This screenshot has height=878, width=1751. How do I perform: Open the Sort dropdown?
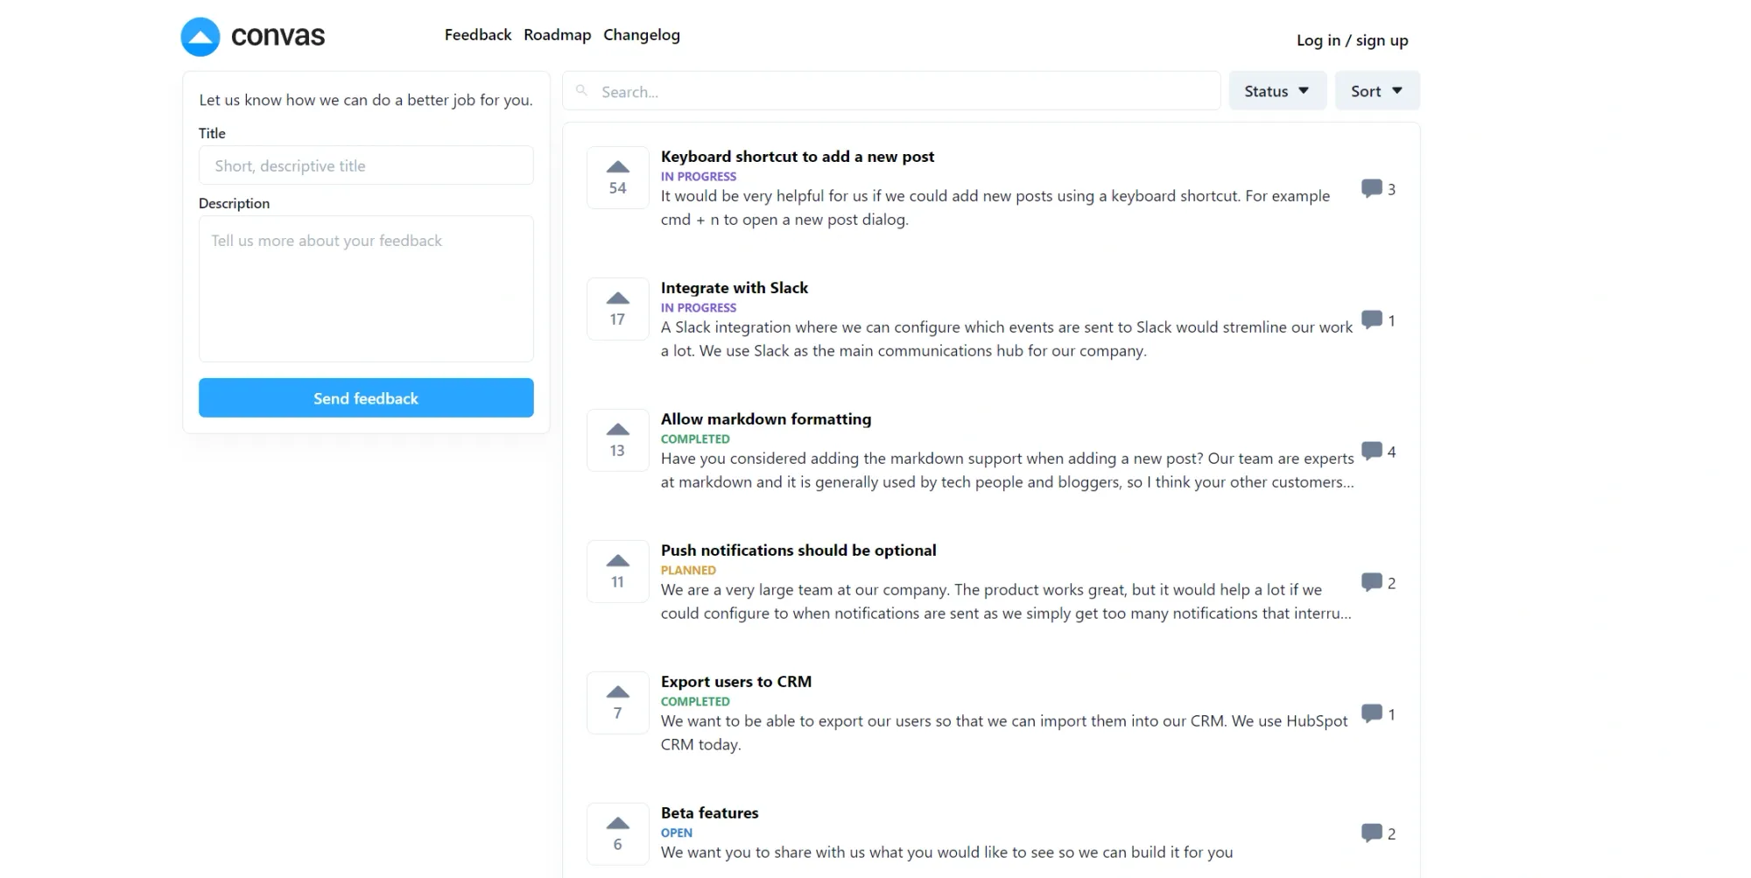click(x=1377, y=91)
